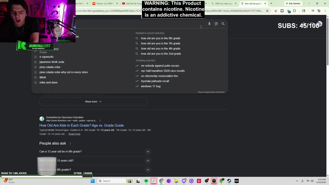This screenshot has width=329, height=185.
Task: Pick 'pina colada sobe why not in every store'
Action: coord(63,72)
